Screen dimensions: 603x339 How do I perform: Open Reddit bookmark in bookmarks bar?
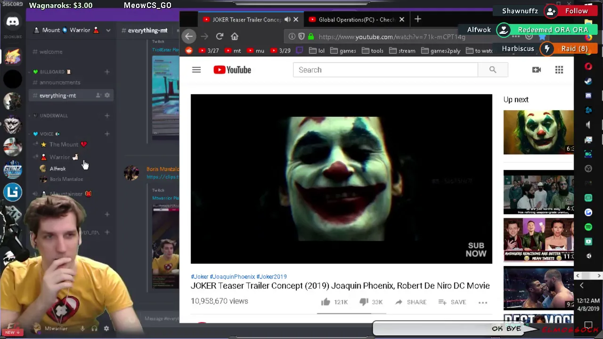pos(189,50)
